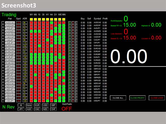Tick the checkbox beside AUDCAD

(3, 23)
